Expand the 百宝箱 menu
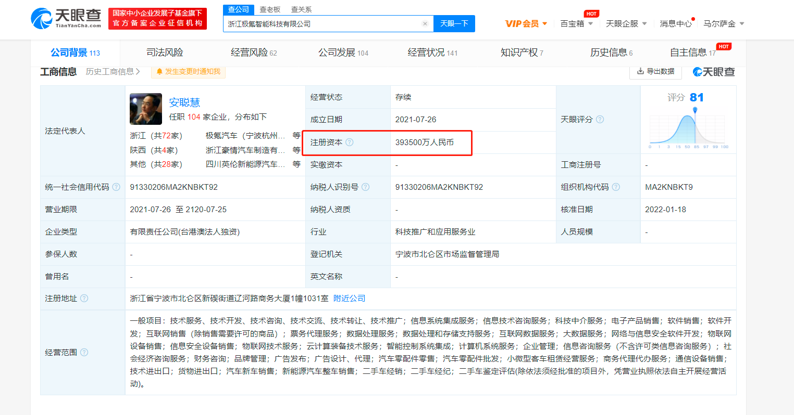Viewport: 794px width, 415px height. 577,24
